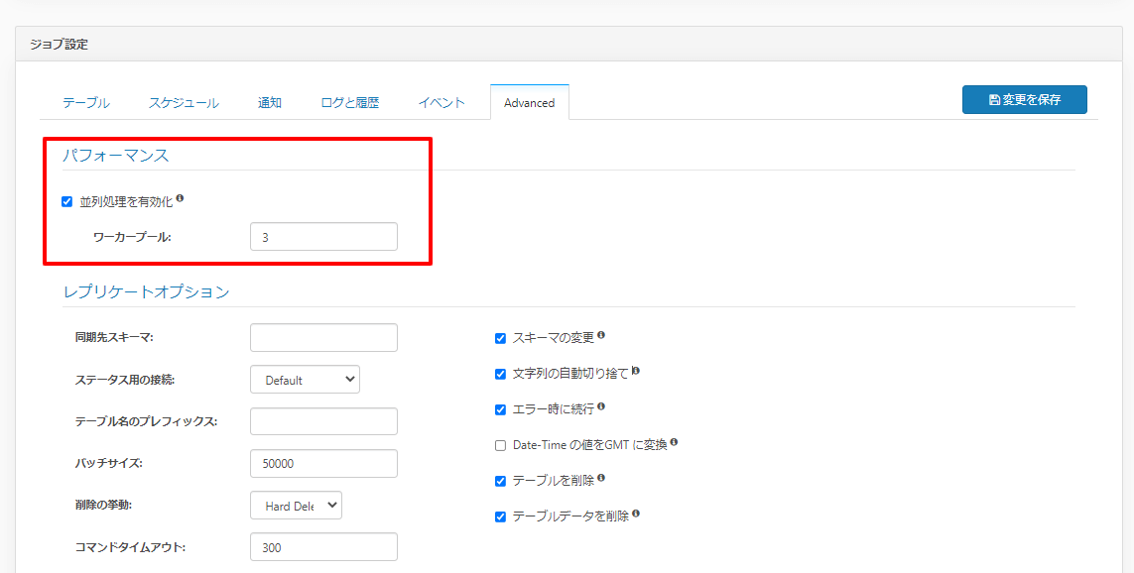Switch to the テーブル tab
1134x573 pixels.
(86, 103)
